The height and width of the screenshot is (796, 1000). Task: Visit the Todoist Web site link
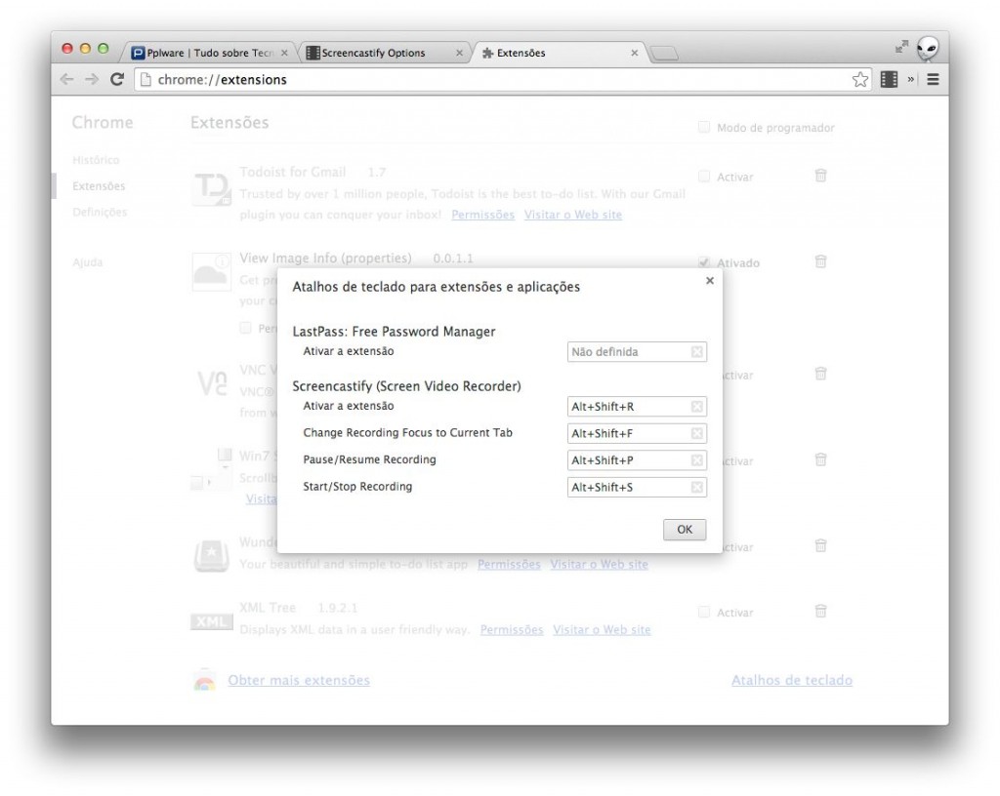pyautogui.click(x=572, y=215)
